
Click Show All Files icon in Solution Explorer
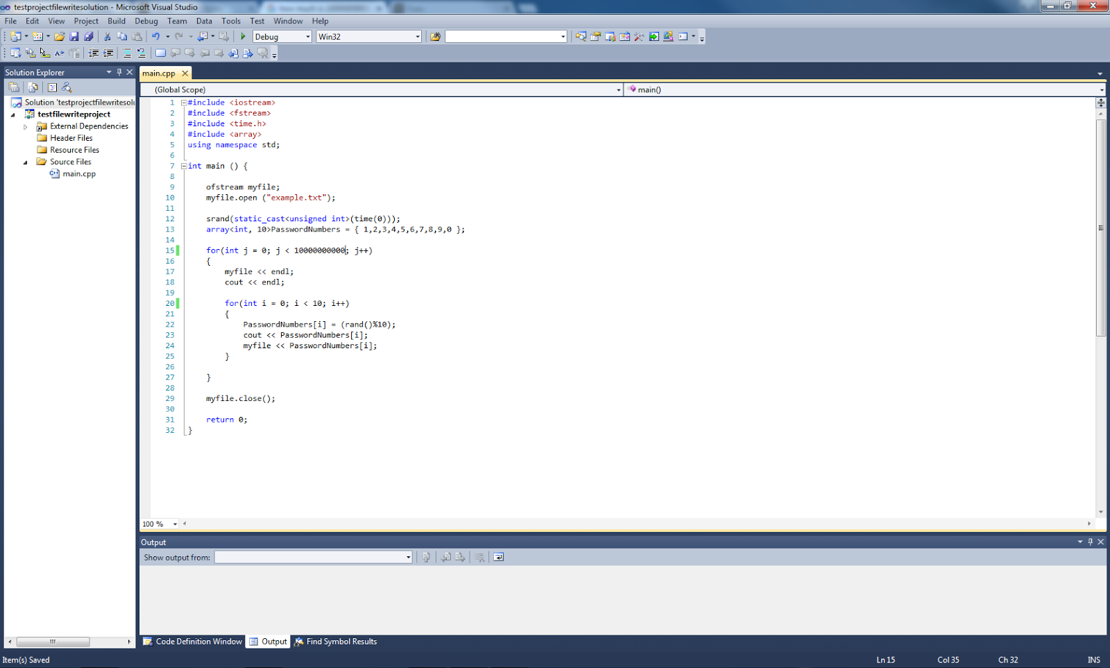pos(33,87)
